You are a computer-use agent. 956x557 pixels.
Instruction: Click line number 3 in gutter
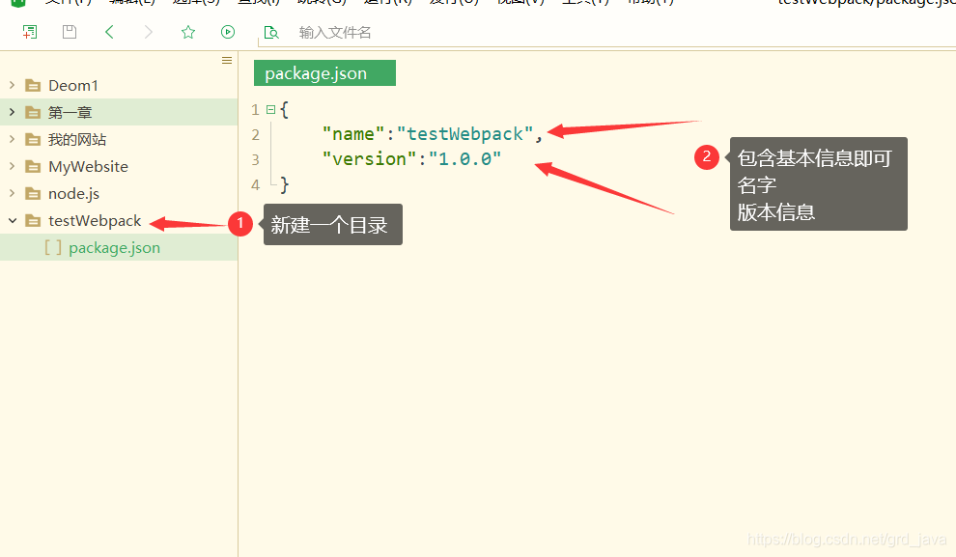tap(256, 159)
